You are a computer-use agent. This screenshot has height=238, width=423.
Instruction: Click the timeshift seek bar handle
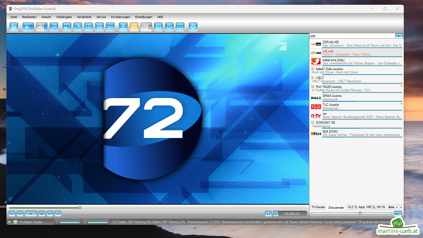[80, 208]
